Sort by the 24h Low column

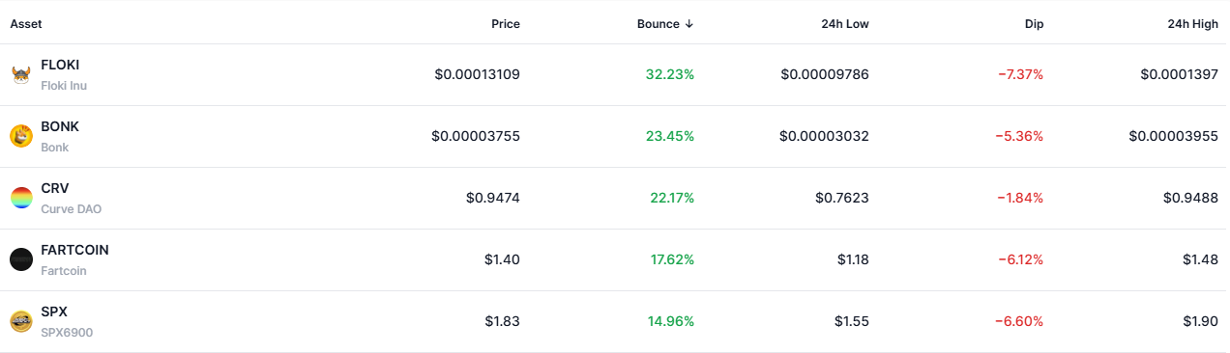click(845, 24)
